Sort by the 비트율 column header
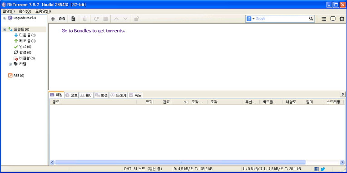This screenshot has width=347, height=173. pyautogui.click(x=271, y=102)
